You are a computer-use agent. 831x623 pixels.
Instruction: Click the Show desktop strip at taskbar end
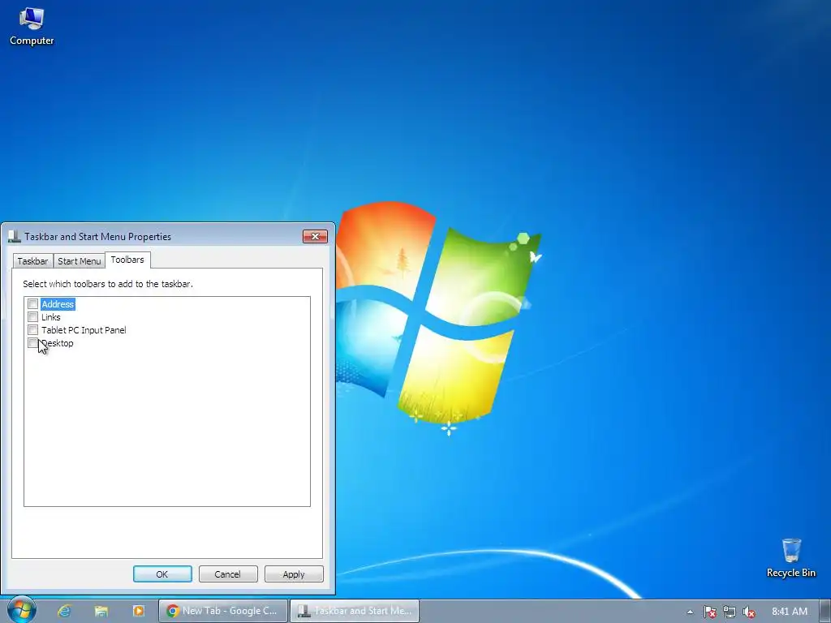coord(825,611)
